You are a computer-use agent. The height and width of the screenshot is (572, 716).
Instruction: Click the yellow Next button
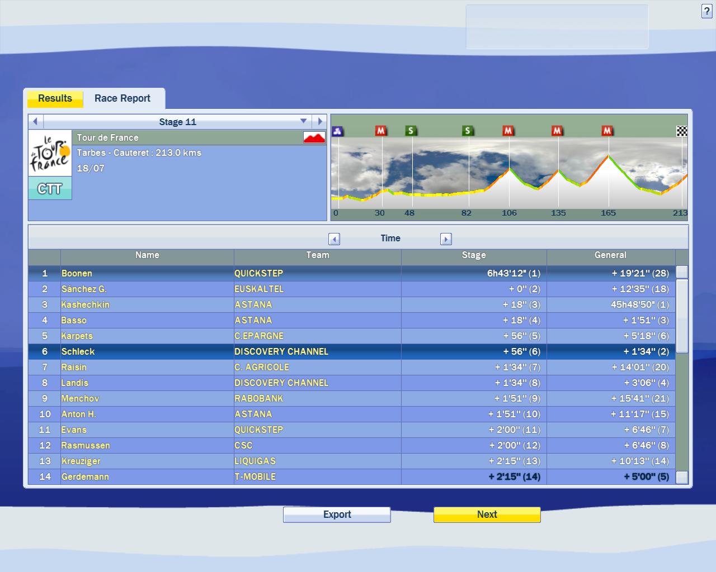coord(487,514)
